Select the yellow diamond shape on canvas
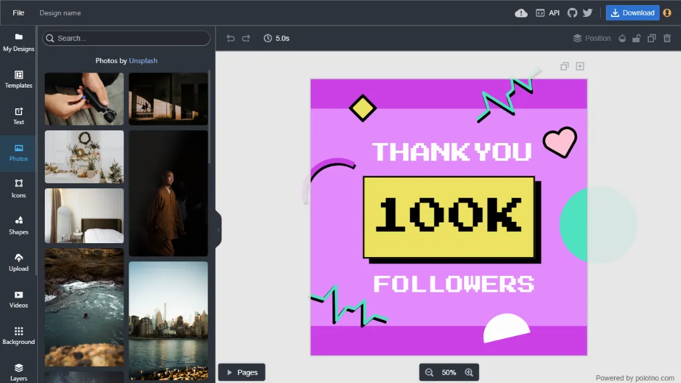This screenshot has width=681, height=383. pyautogui.click(x=363, y=108)
